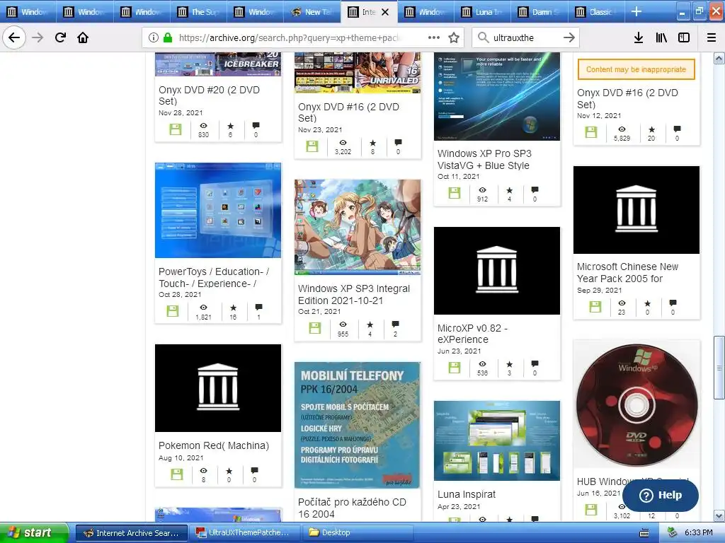Screen dimensions: 725x543
Task: Open 'Počítač pro každého CD 16 2004'
Action: pyautogui.click(x=352, y=508)
